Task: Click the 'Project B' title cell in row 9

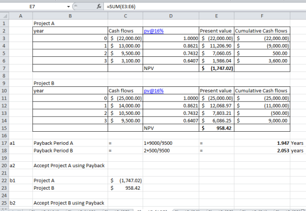Action: [x=70, y=83]
